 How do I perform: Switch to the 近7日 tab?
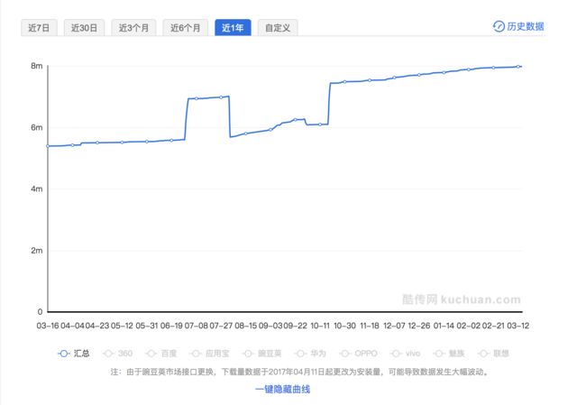39,28
